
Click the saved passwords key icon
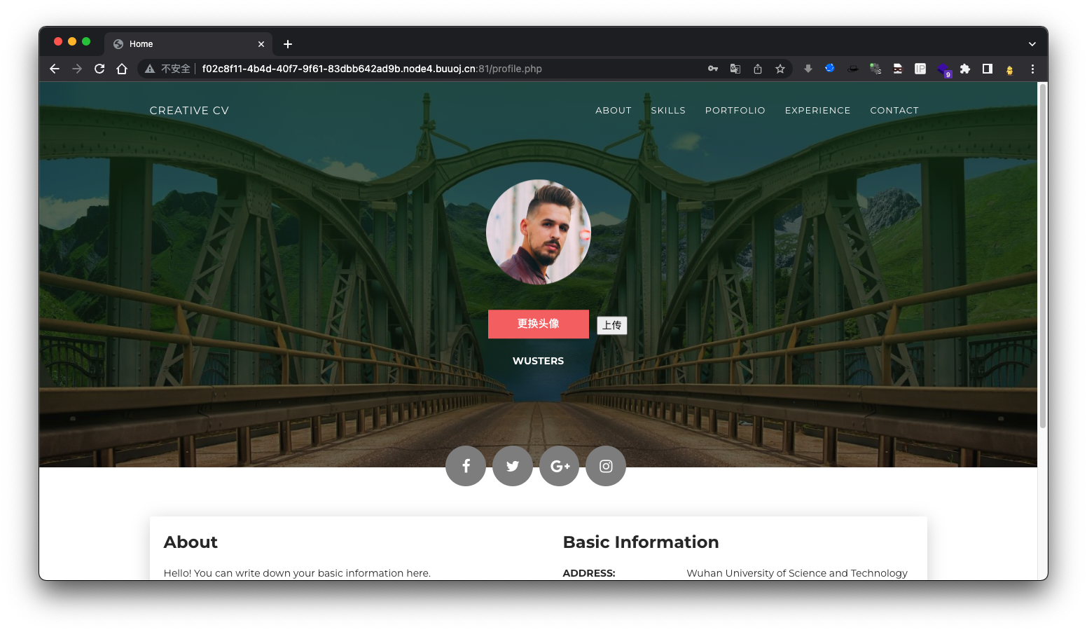pyautogui.click(x=713, y=69)
